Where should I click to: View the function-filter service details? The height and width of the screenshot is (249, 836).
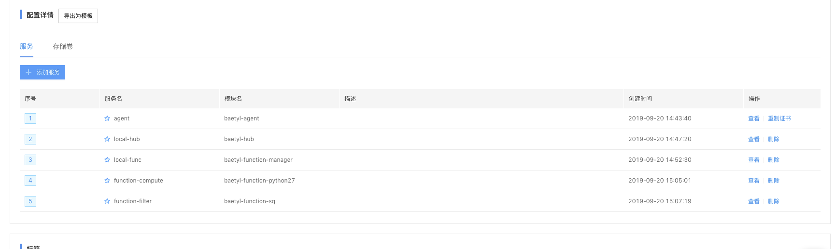(x=753, y=201)
